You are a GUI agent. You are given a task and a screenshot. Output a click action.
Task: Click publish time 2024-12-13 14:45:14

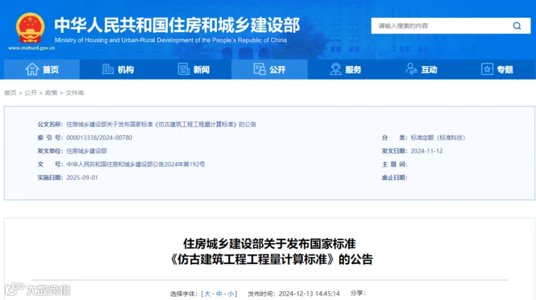pos(309,294)
